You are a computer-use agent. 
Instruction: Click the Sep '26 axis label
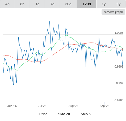[104, 106]
